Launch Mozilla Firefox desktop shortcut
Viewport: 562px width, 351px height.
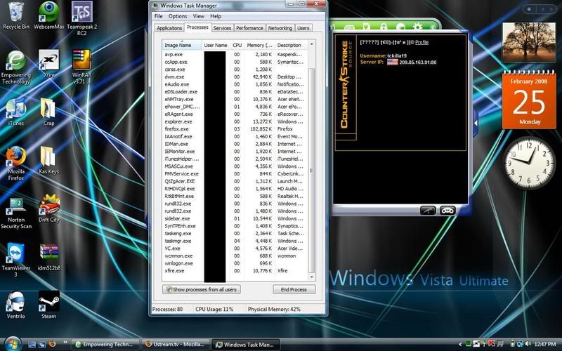[x=15, y=163]
